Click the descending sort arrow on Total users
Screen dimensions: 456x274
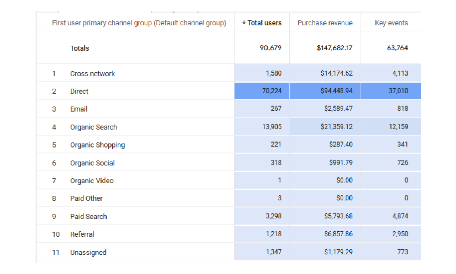(244, 22)
